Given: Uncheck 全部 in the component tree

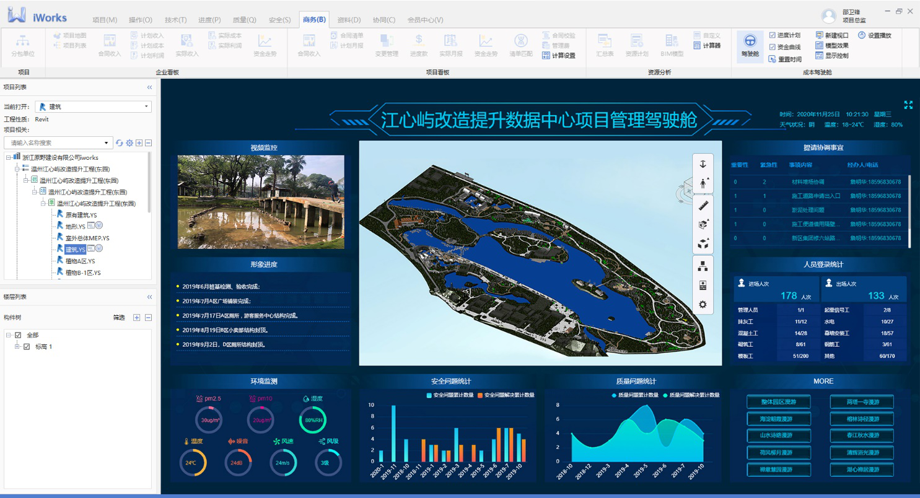Looking at the screenshot, I should [18, 335].
